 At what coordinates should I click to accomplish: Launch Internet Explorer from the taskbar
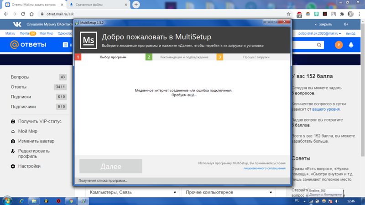pyautogui.click(x=21, y=201)
